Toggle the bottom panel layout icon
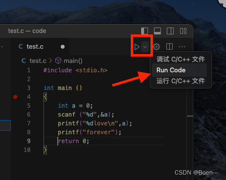Screen dimensions: 226x180 [x=157, y=31]
